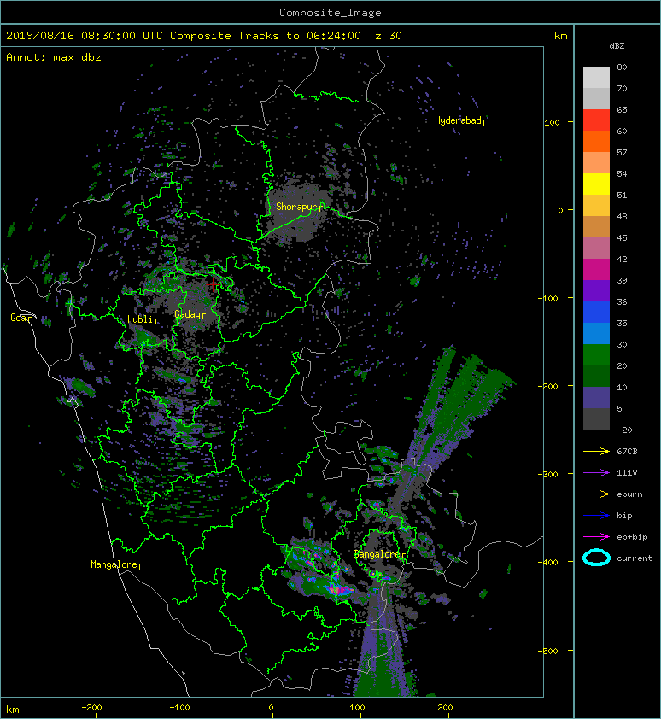Click the '-300' vertical axis label
The height and width of the screenshot is (719, 661).
[x=547, y=474]
